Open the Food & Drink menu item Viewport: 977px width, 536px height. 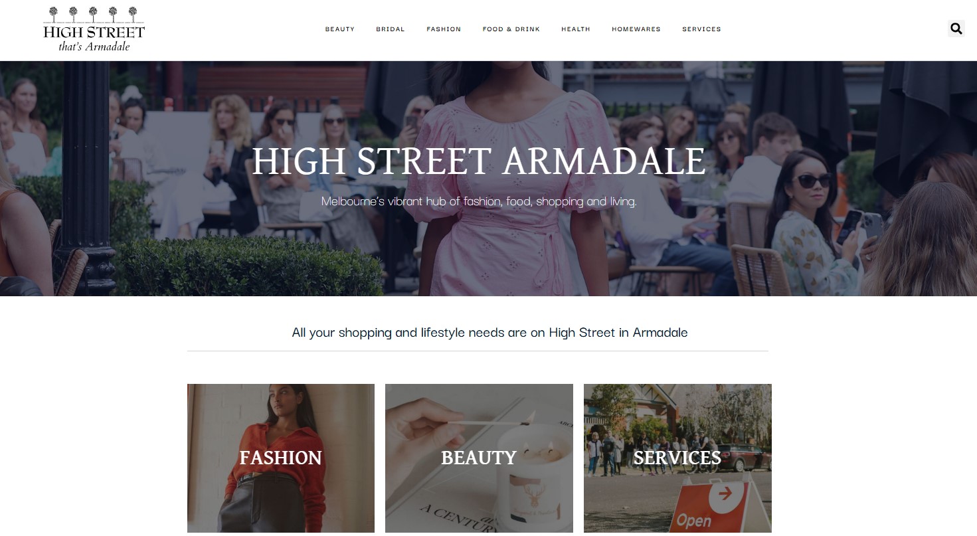[x=511, y=29]
